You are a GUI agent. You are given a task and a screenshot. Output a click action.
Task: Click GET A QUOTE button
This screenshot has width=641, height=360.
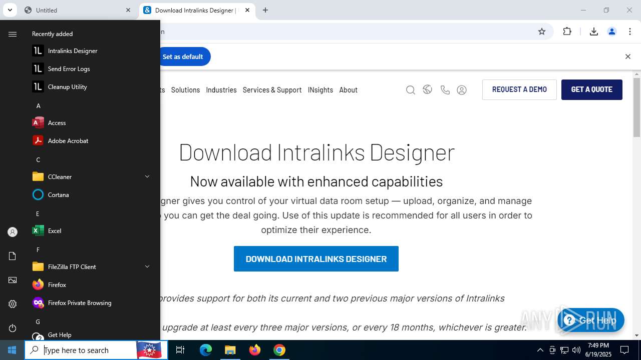tap(592, 89)
